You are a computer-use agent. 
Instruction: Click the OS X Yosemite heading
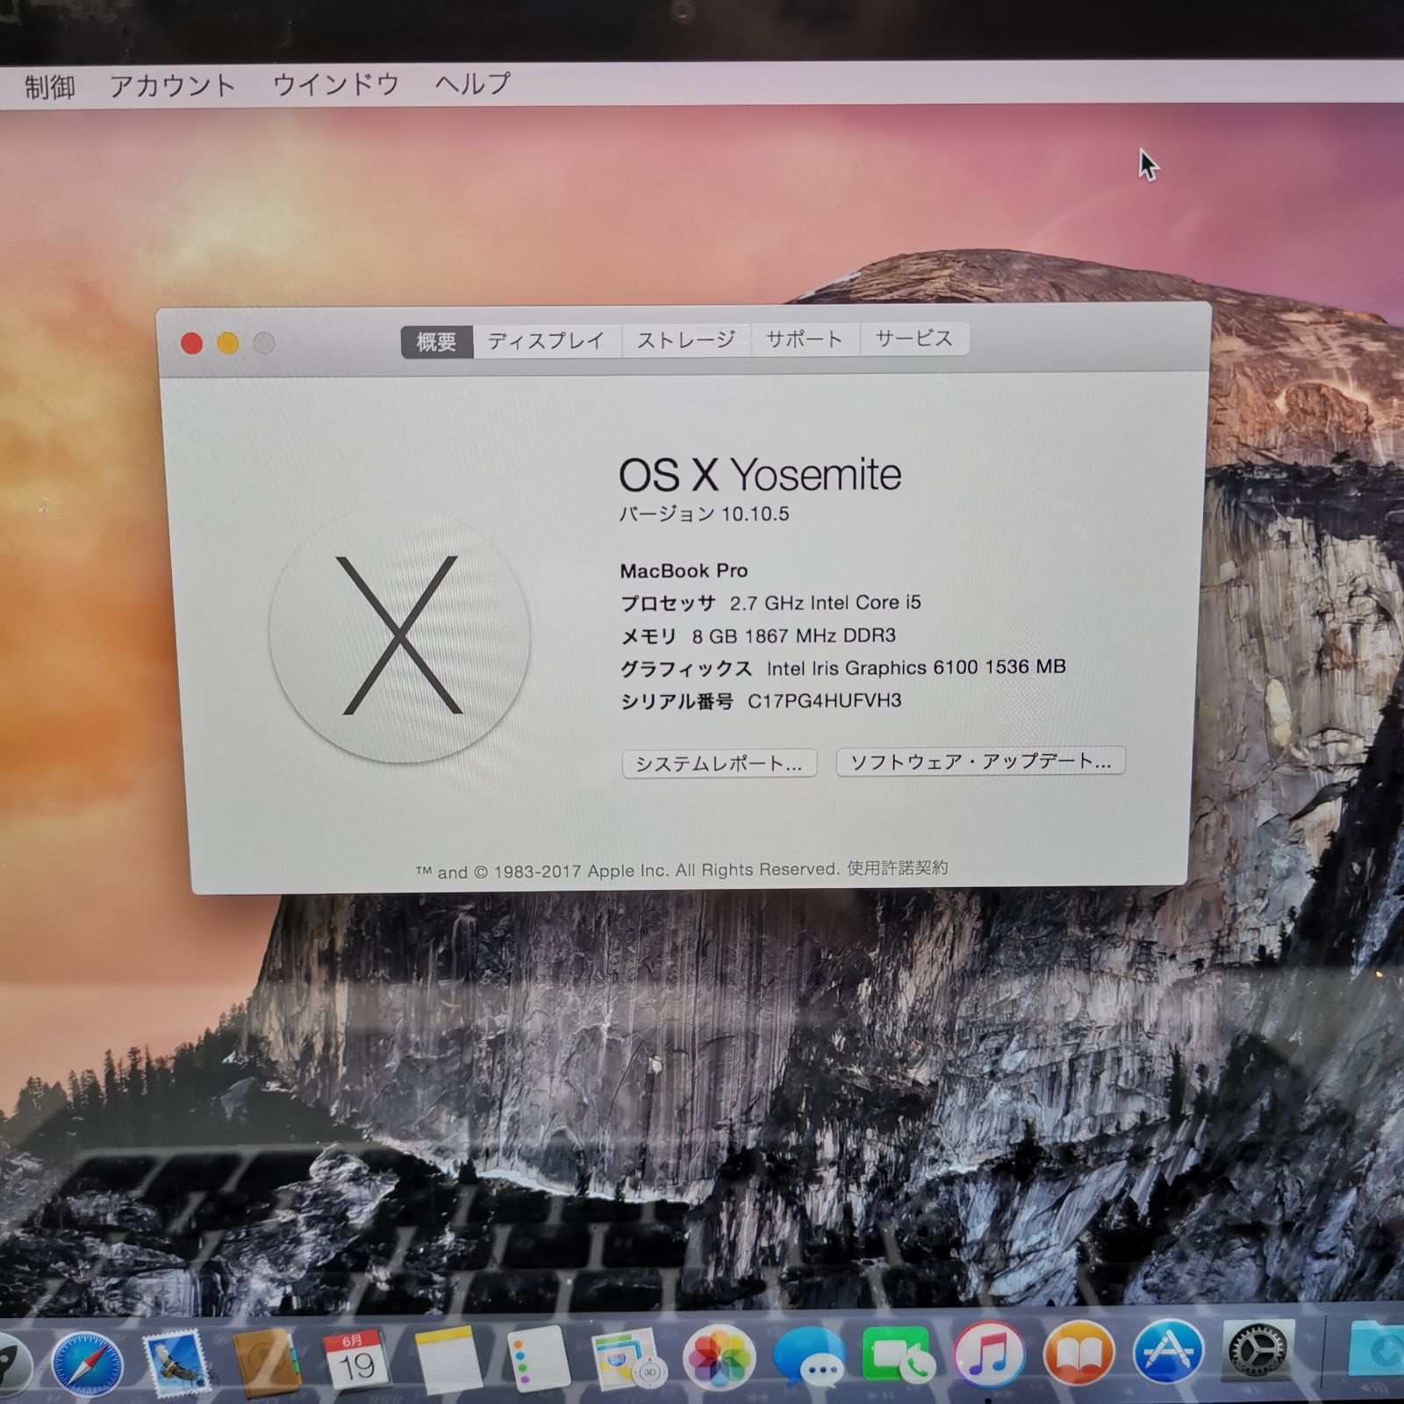760,475
